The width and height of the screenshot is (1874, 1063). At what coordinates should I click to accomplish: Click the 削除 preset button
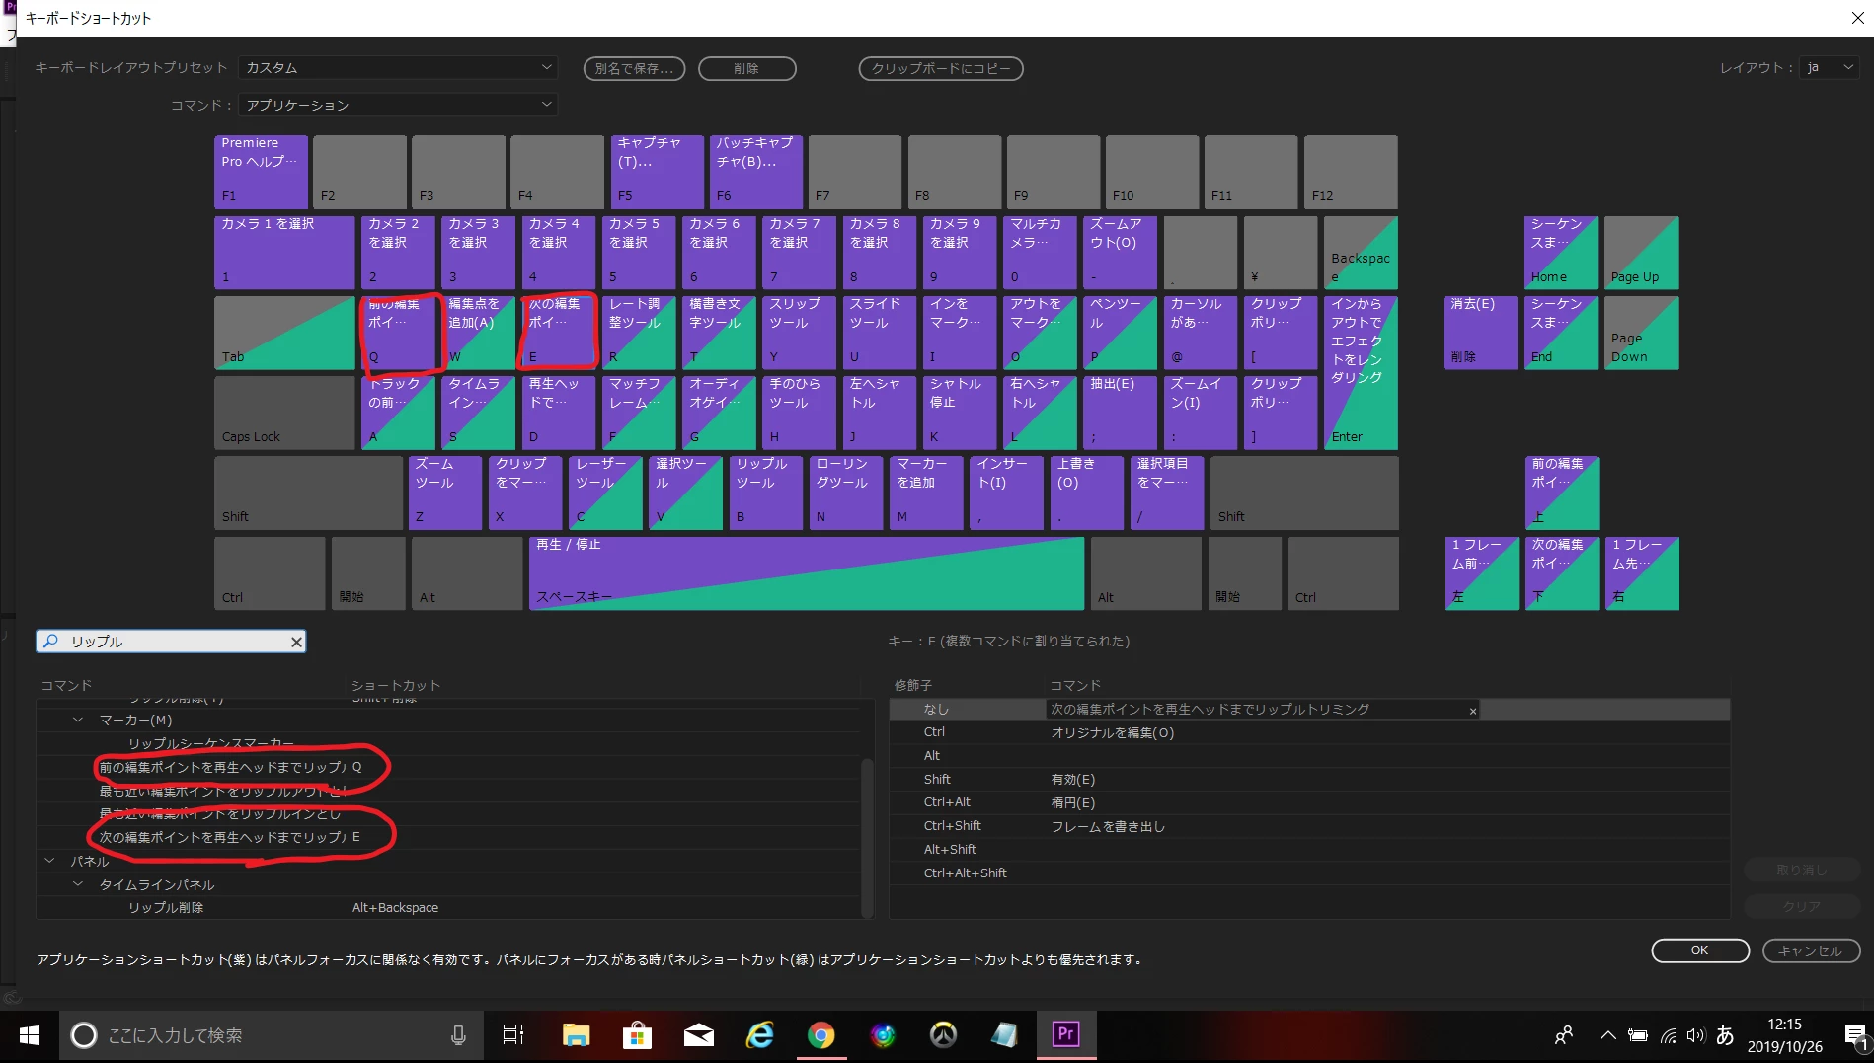[x=746, y=68]
